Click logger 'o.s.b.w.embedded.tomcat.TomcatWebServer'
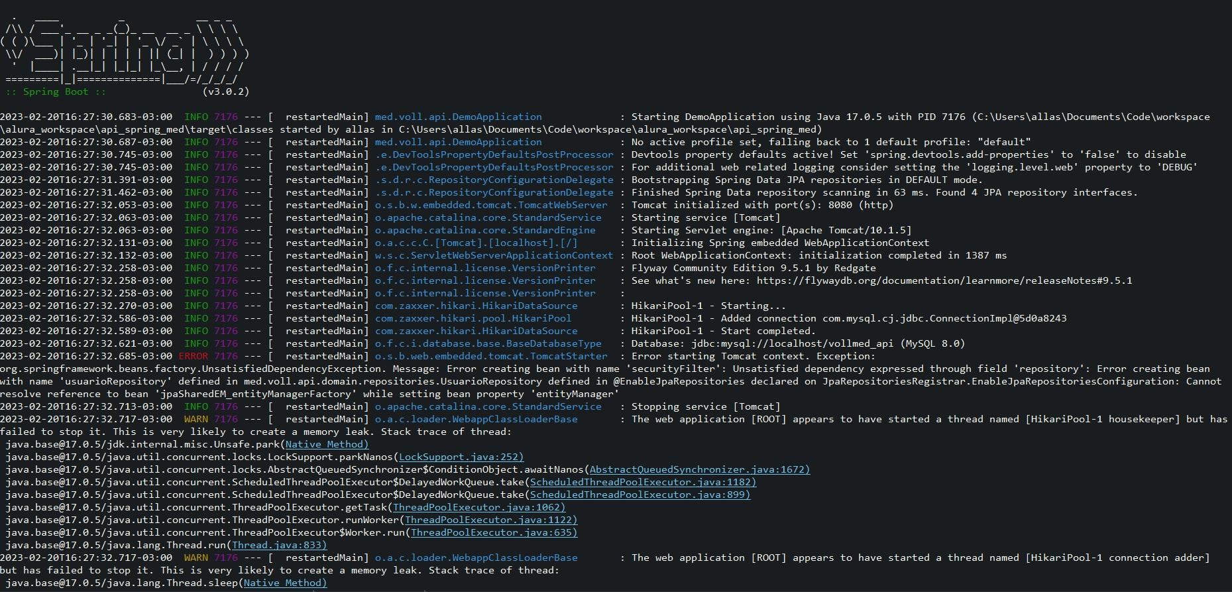 [491, 205]
